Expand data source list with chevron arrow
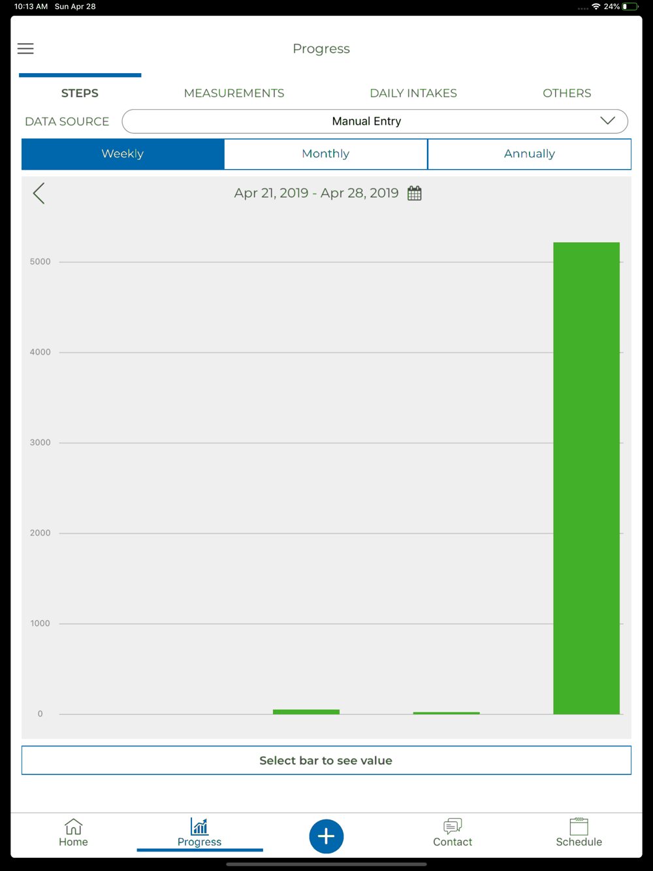653x871 pixels. [607, 121]
